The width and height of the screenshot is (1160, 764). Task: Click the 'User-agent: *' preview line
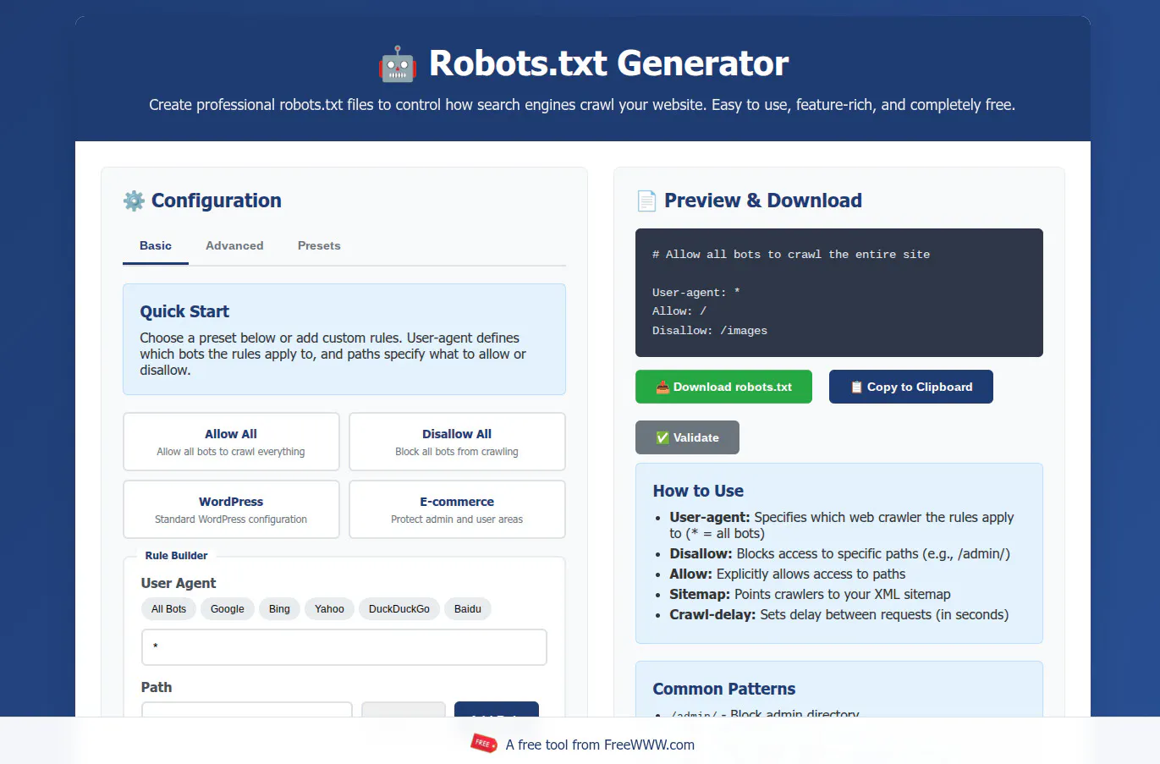(696, 293)
